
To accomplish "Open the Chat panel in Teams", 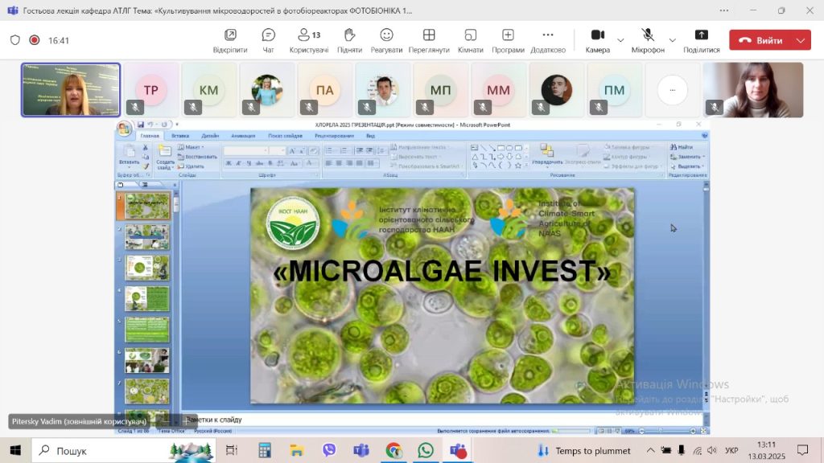I will (x=268, y=39).
